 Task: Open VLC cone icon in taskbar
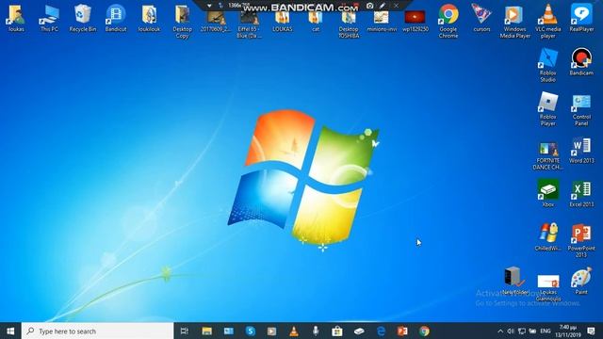[x=294, y=331]
